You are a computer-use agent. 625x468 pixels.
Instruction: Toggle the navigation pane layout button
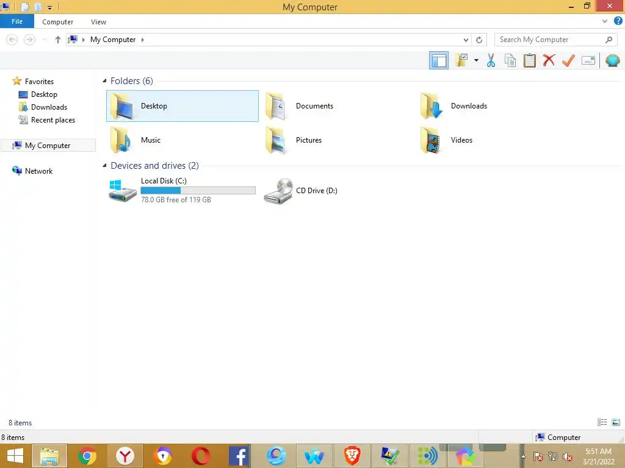(x=438, y=60)
